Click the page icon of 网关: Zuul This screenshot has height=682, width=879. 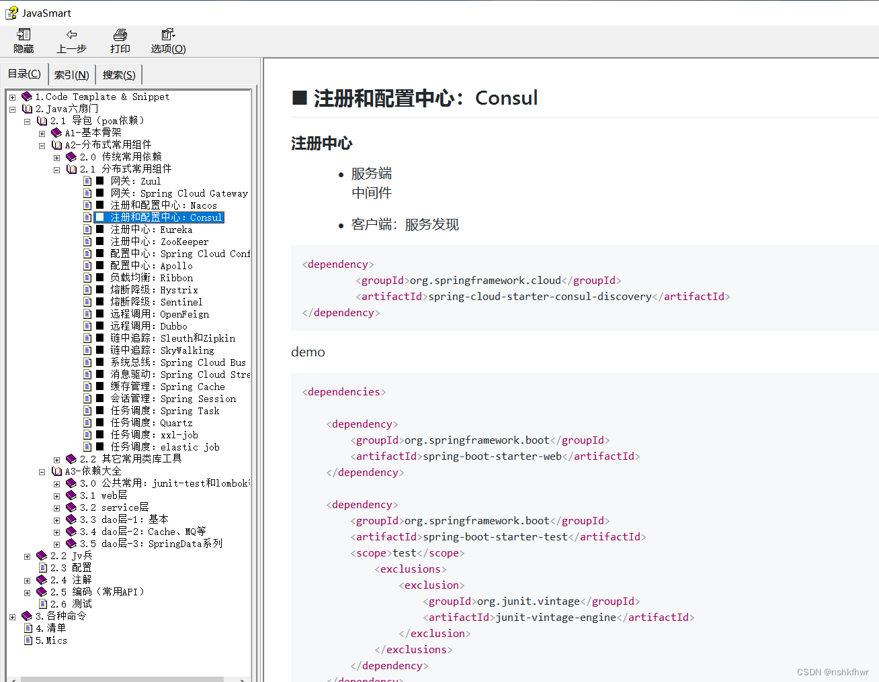coord(87,181)
